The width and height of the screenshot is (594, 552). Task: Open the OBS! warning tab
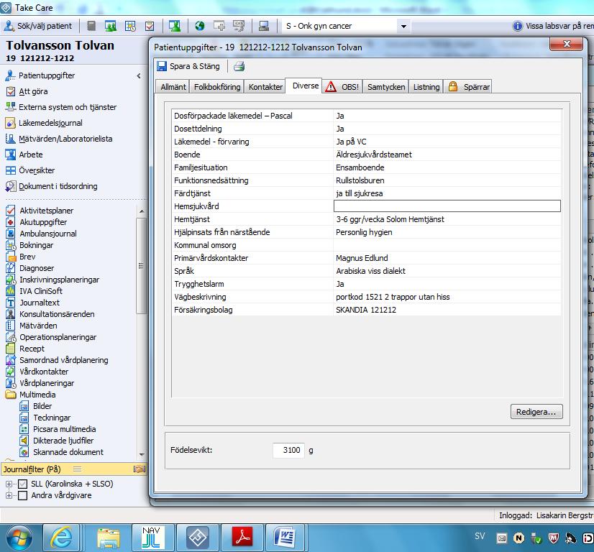click(342, 87)
